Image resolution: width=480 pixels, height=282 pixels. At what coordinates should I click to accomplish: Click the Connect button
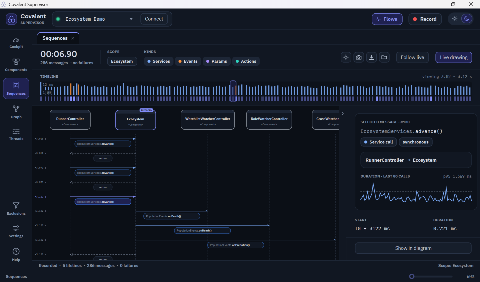[x=154, y=19]
